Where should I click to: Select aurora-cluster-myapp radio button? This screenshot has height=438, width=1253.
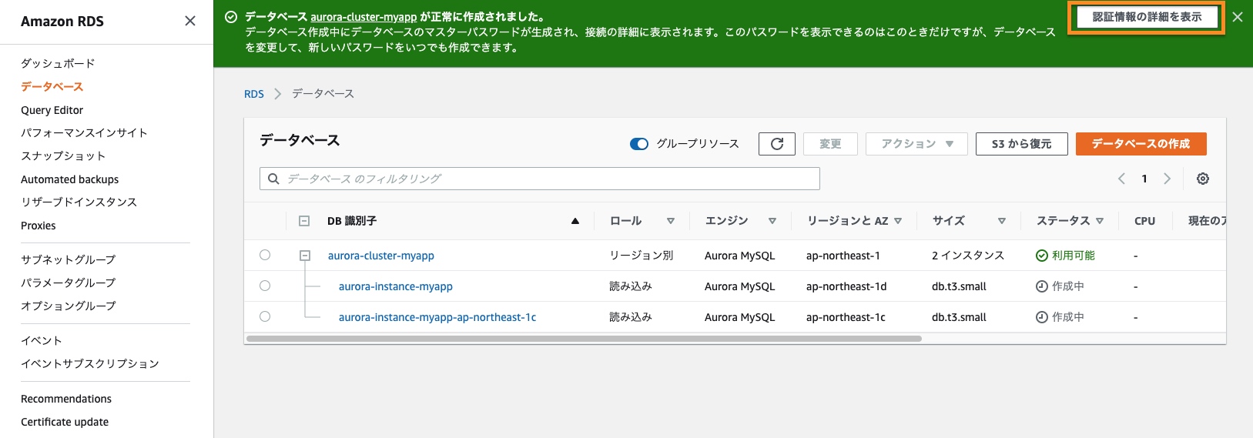click(265, 255)
